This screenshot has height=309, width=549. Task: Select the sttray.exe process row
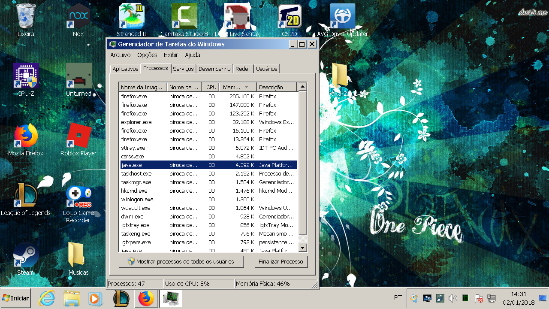pyautogui.click(x=208, y=148)
